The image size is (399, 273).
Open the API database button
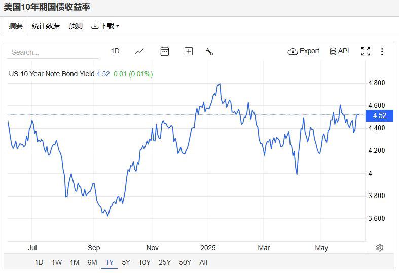(339, 51)
